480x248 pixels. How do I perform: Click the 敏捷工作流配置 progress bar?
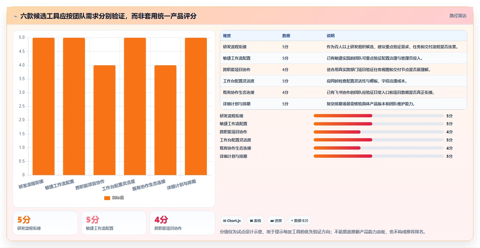point(379,124)
